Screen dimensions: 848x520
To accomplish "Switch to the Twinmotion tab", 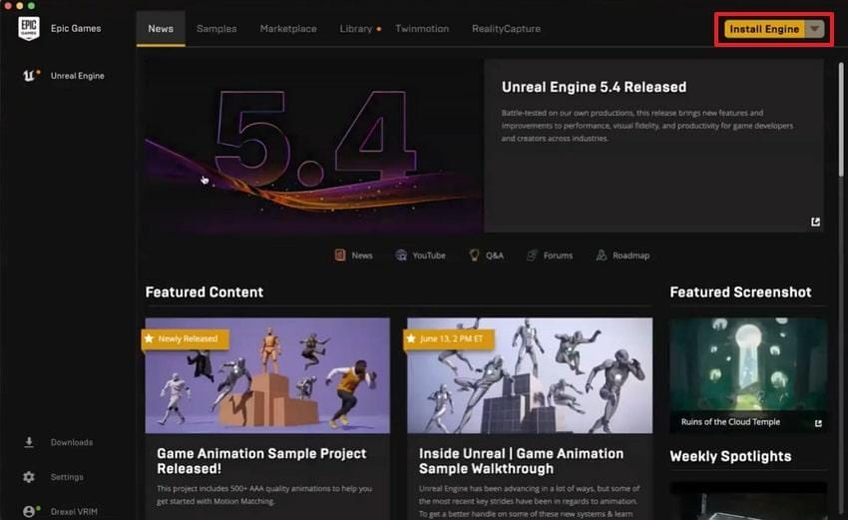I will coord(422,29).
